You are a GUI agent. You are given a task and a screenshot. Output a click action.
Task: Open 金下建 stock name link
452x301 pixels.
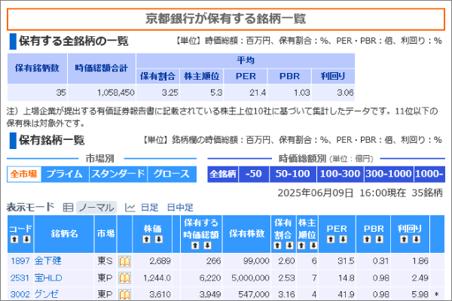(x=48, y=261)
